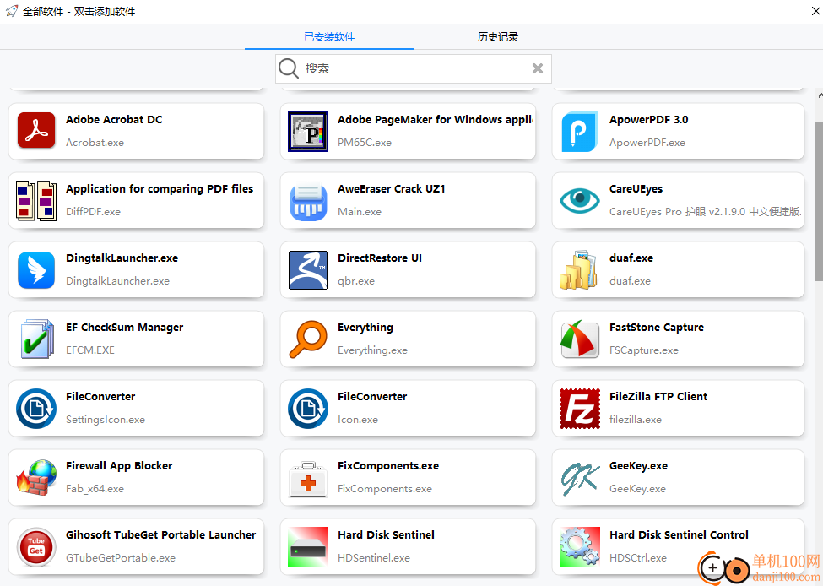The image size is (823, 586).
Task: Select the ApowerPDF 3.0 icon
Action: click(x=579, y=131)
